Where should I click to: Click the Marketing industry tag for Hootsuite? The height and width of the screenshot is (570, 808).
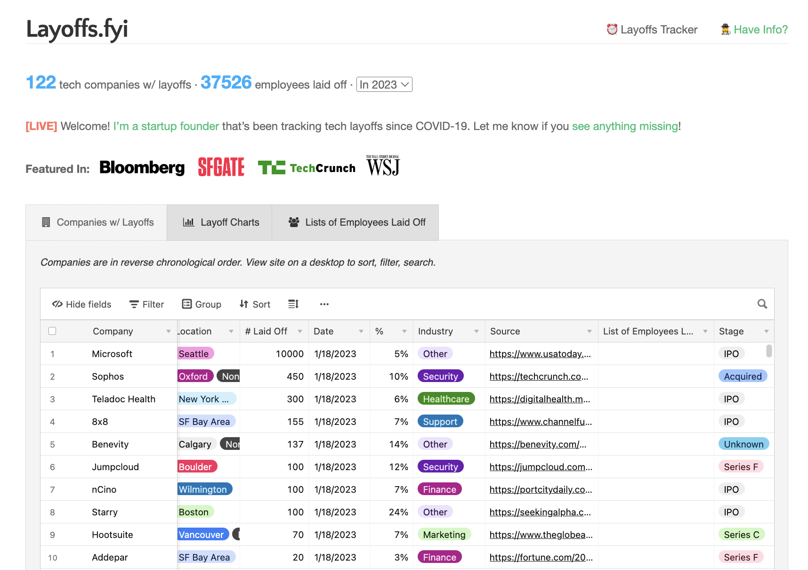(x=444, y=535)
